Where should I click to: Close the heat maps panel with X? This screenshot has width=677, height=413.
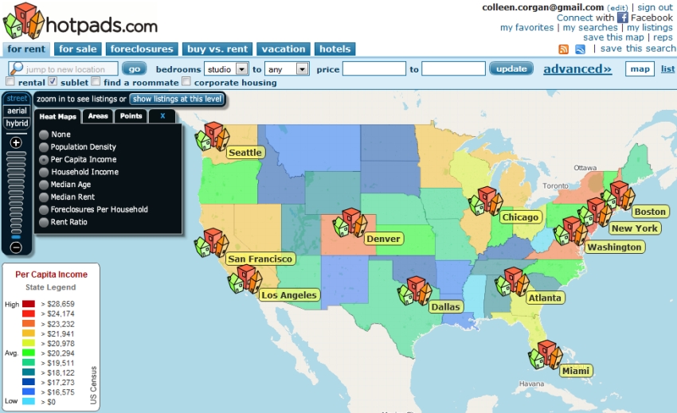162,116
